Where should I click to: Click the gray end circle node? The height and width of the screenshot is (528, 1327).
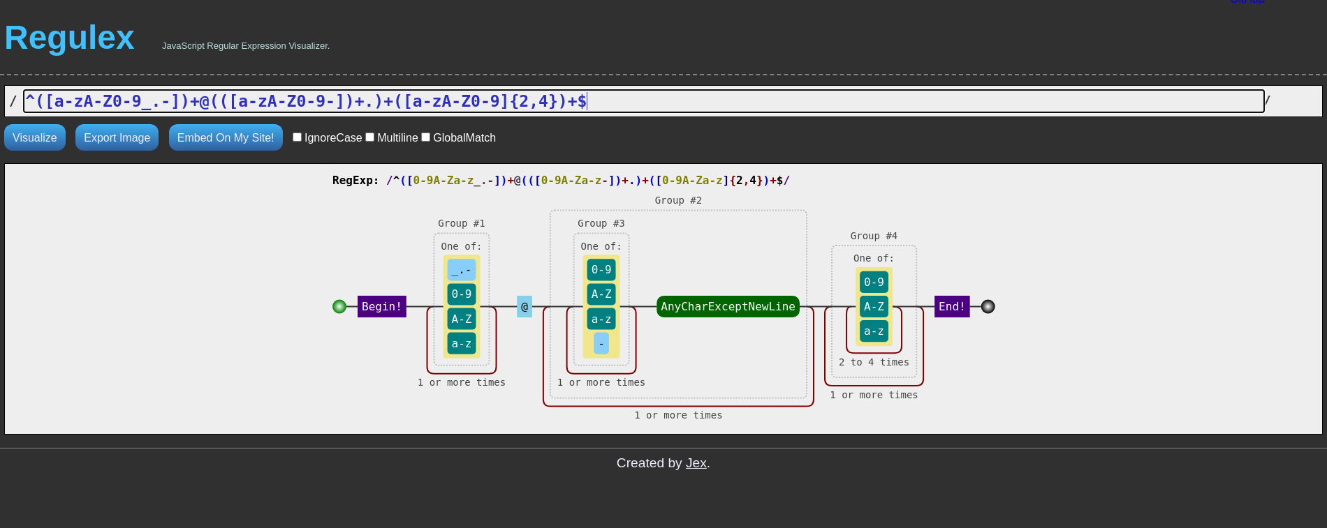988,307
